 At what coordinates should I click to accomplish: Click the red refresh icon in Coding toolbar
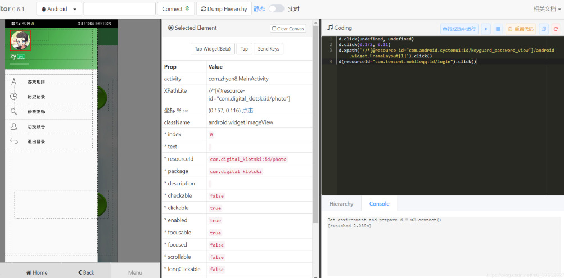pyautogui.click(x=556, y=29)
